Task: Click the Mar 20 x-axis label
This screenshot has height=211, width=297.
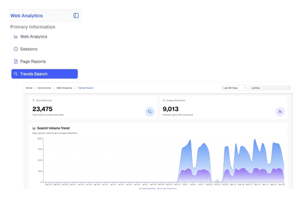Action: pos(281,184)
